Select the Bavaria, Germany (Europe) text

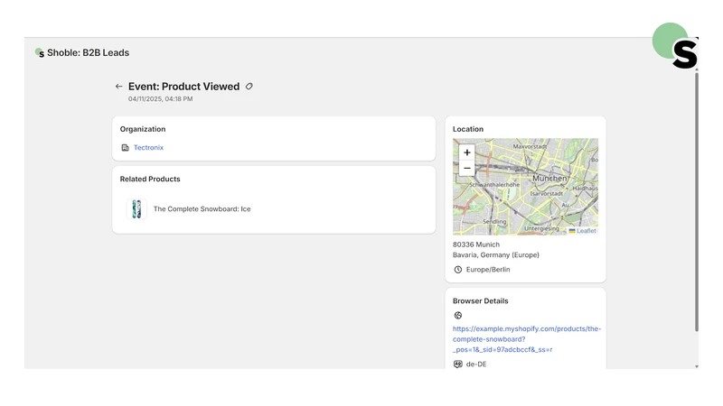495,255
